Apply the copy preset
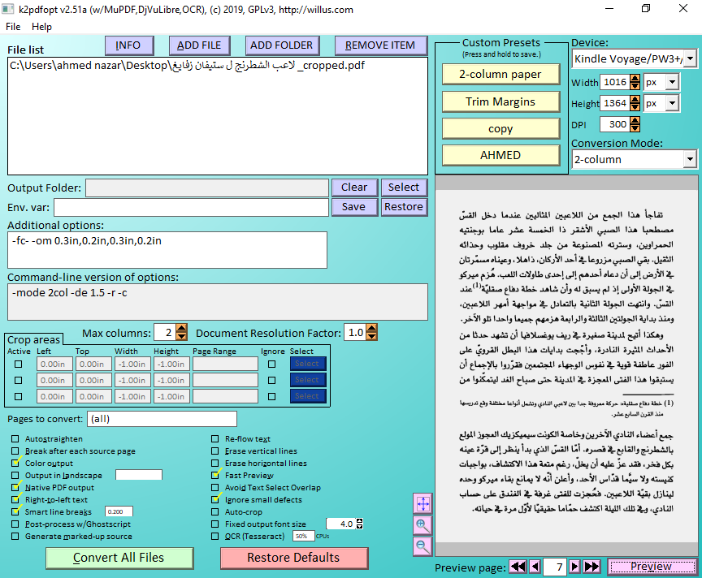 pyautogui.click(x=500, y=129)
